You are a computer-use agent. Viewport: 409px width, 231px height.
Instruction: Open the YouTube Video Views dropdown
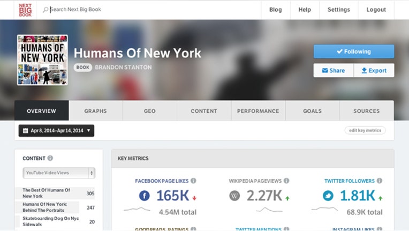[59, 173]
